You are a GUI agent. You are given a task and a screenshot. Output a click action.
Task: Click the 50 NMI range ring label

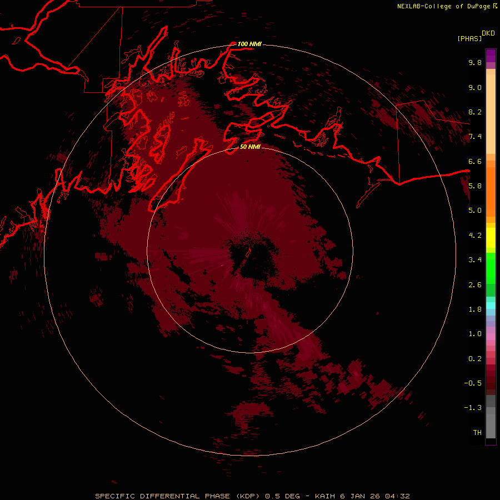(251, 147)
